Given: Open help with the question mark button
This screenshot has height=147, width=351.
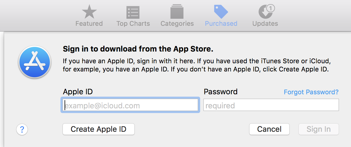Looking at the screenshot, I should [22, 129].
